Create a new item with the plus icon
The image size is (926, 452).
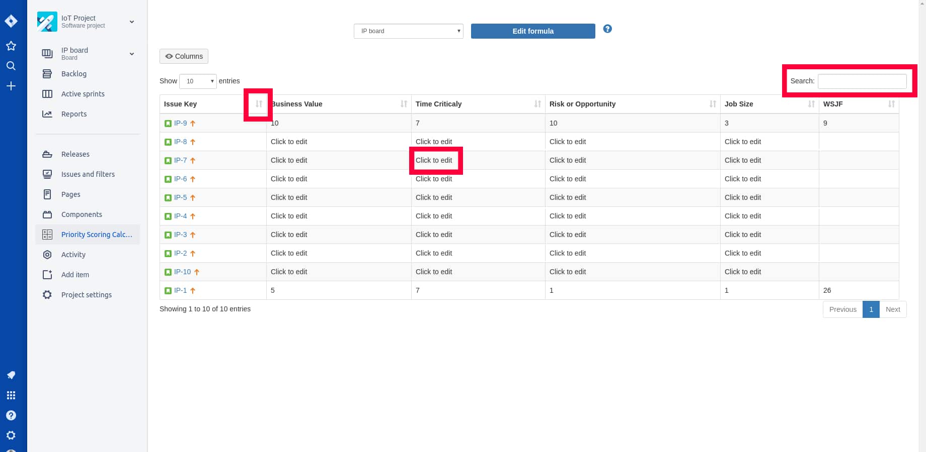point(11,86)
